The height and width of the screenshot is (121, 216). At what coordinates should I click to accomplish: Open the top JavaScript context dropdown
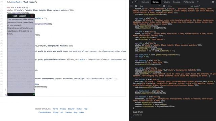(150, 6)
